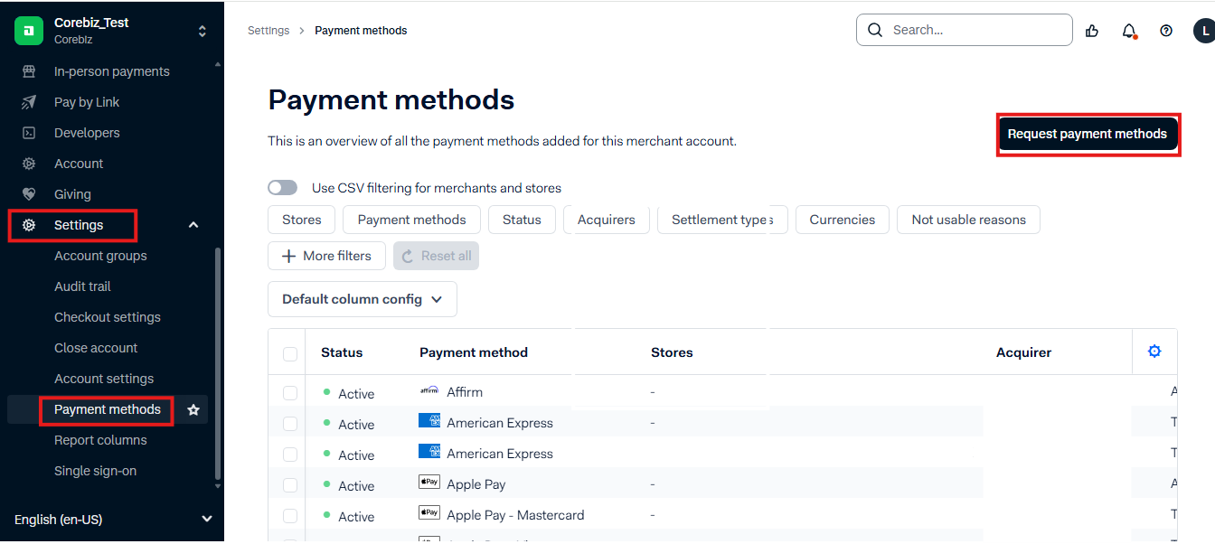
Task: Click Request payment methods button
Action: [x=1088, y=134]
